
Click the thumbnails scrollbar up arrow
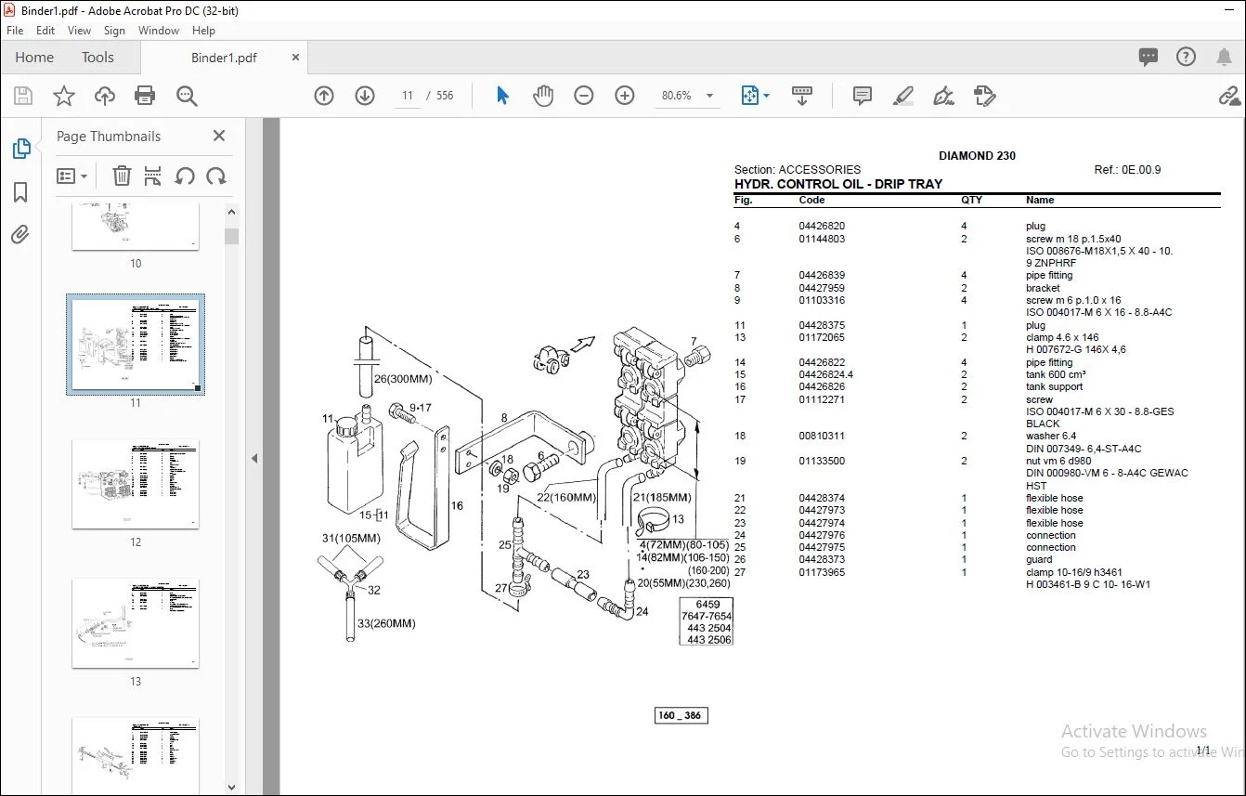pos(232,213)
